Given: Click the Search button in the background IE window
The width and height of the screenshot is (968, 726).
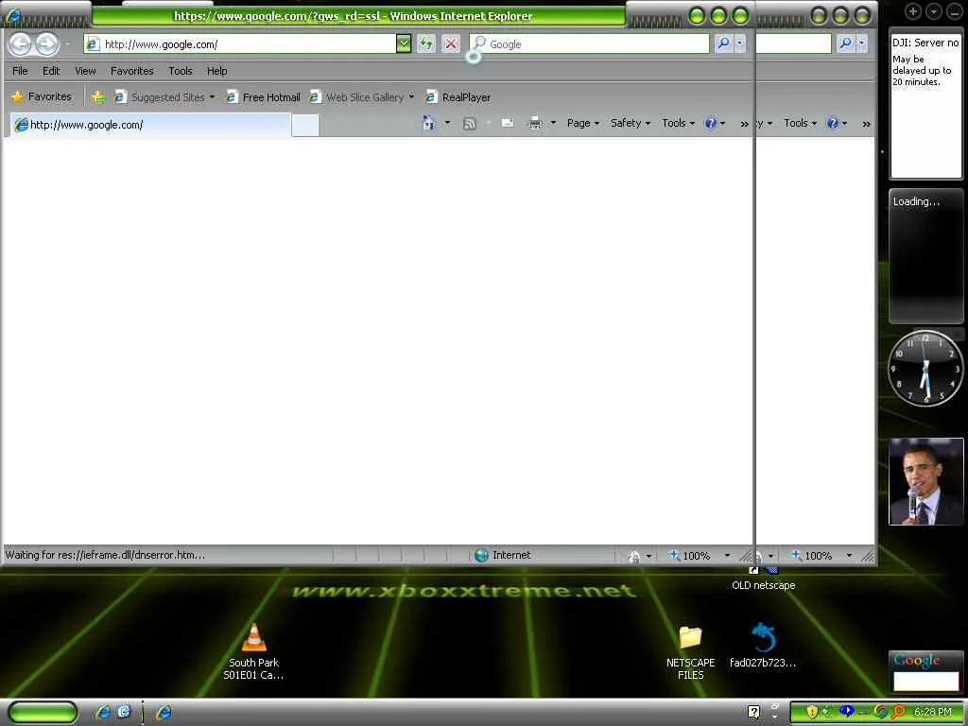Looking at the screenshot, I should pyautogui.click(x=845, y=43).
